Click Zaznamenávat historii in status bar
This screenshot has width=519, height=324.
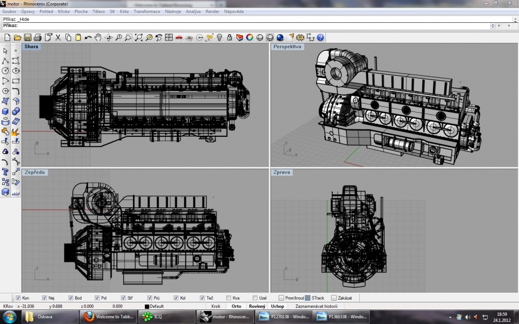click(x=317, y=306)
